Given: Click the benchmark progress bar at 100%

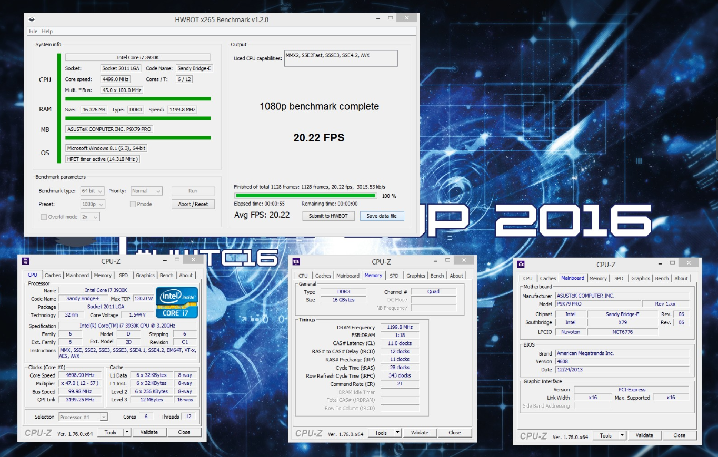Looking at the screenshot, I should [305, 196].
